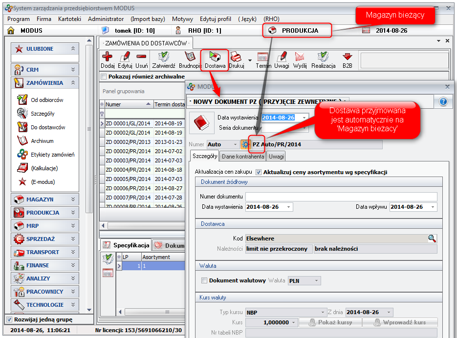This screenshot has height=338, width=457.
Task: Click the help question mark icon
Action: tap(443, 101)
